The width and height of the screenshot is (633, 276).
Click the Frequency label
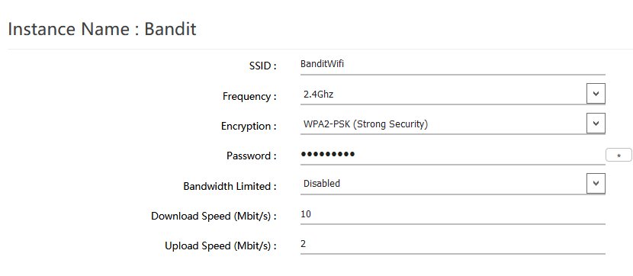[x=249, y=96]
